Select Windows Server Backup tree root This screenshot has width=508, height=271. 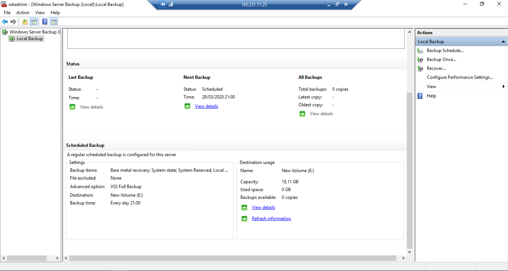pos(33,32)
